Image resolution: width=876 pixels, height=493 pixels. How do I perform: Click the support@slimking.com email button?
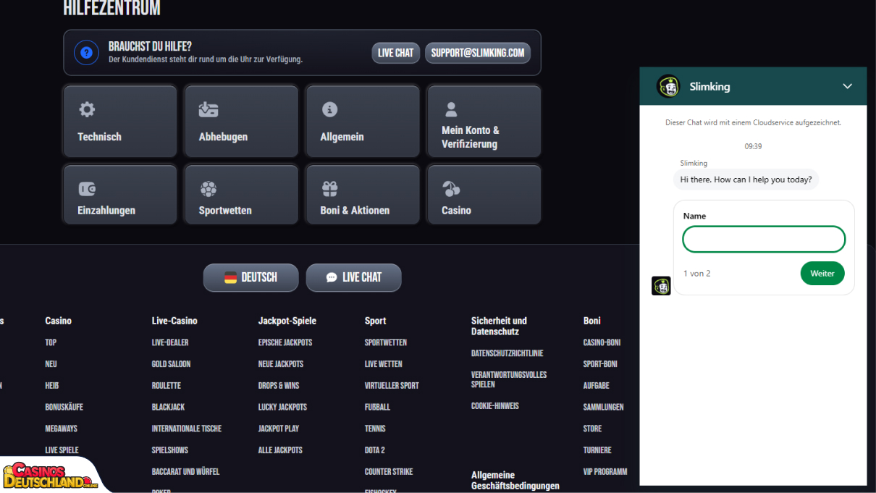point(478,53)
